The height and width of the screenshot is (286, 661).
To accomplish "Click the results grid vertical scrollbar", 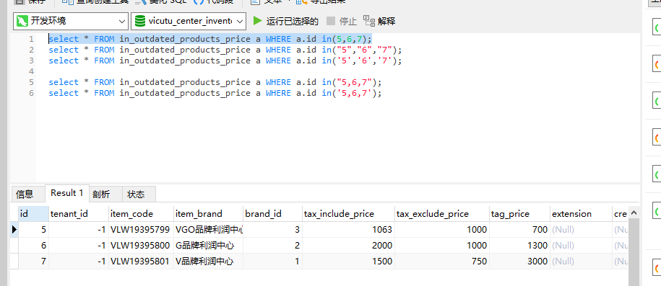I will [634, 246].
